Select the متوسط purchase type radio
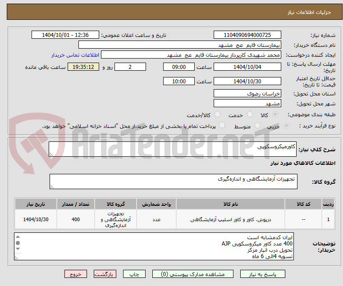The height and width of the screenshot is (286, 343). pyautogui.click(x=257, y=126)
